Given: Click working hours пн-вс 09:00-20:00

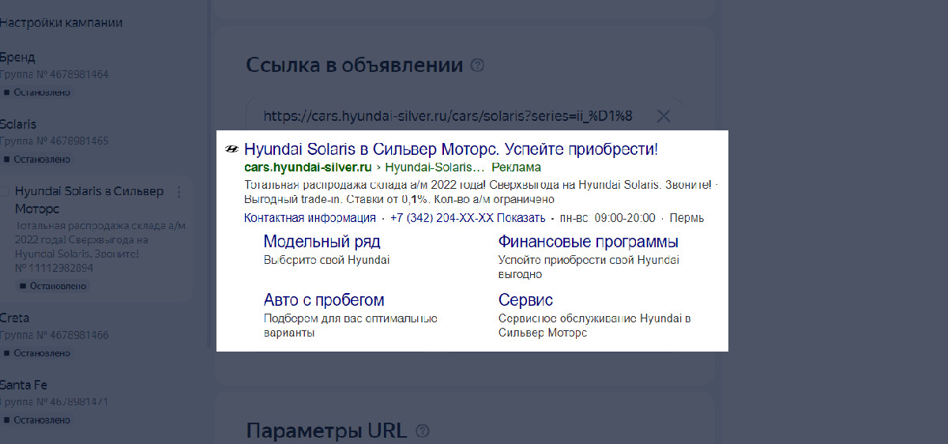Looking at the screenshot, I should click(608, 218).
